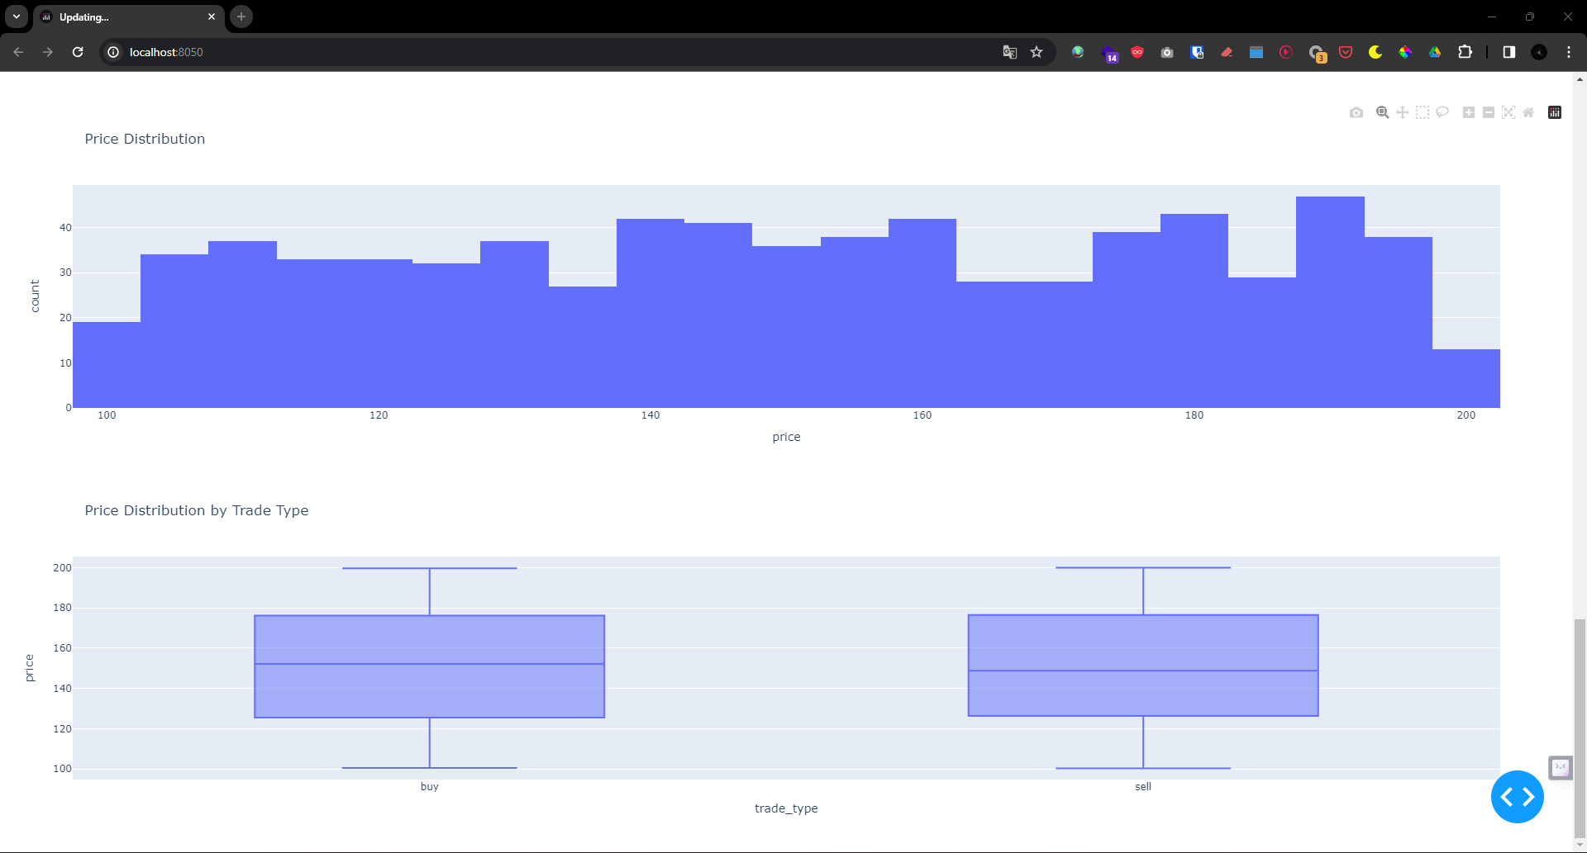The width and height of the screenshot is (1587, 853).
Task: Click the Autoscale modebar icon
Action: [1508, 112]
